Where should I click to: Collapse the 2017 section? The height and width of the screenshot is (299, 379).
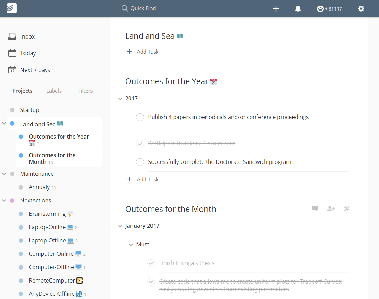pos(120,99)
